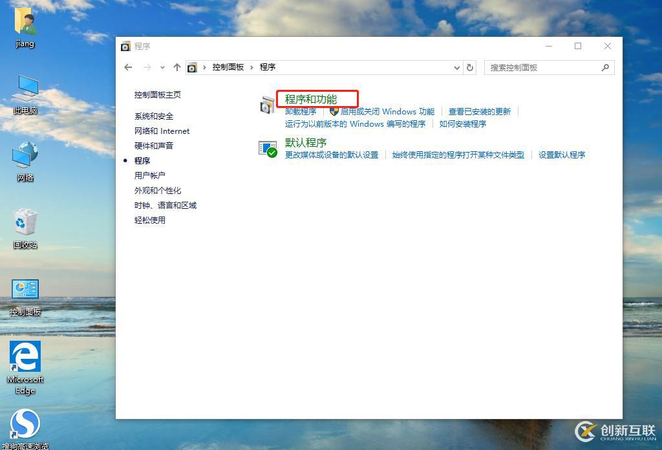Open 用户帐户 category
662x450 pixels.
click(150, 176)
